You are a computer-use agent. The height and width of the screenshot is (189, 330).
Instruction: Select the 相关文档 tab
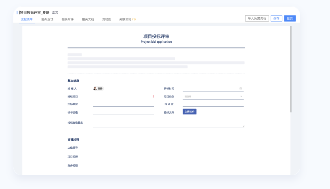tap(88, 19)
